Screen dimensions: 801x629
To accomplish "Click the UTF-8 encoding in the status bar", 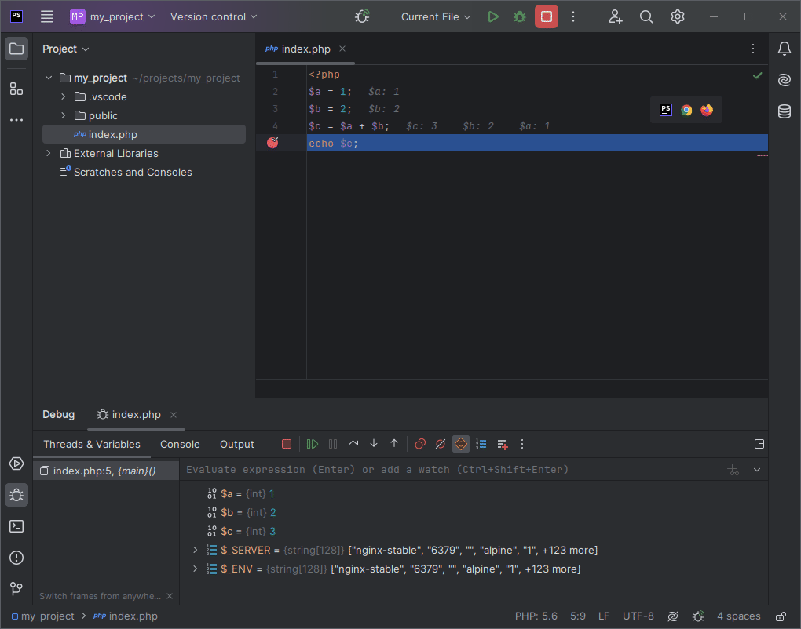I will pos(638,616).
